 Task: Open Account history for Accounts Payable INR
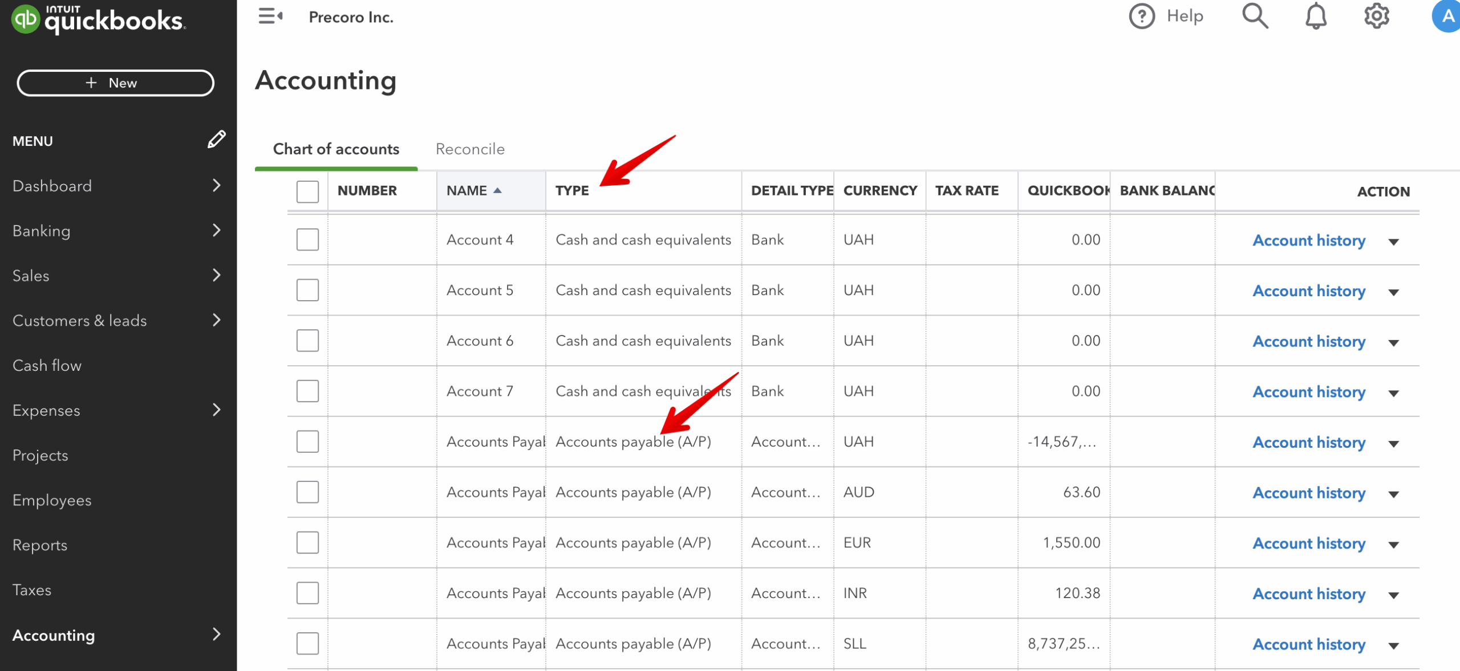click(x=1309, y=594)
